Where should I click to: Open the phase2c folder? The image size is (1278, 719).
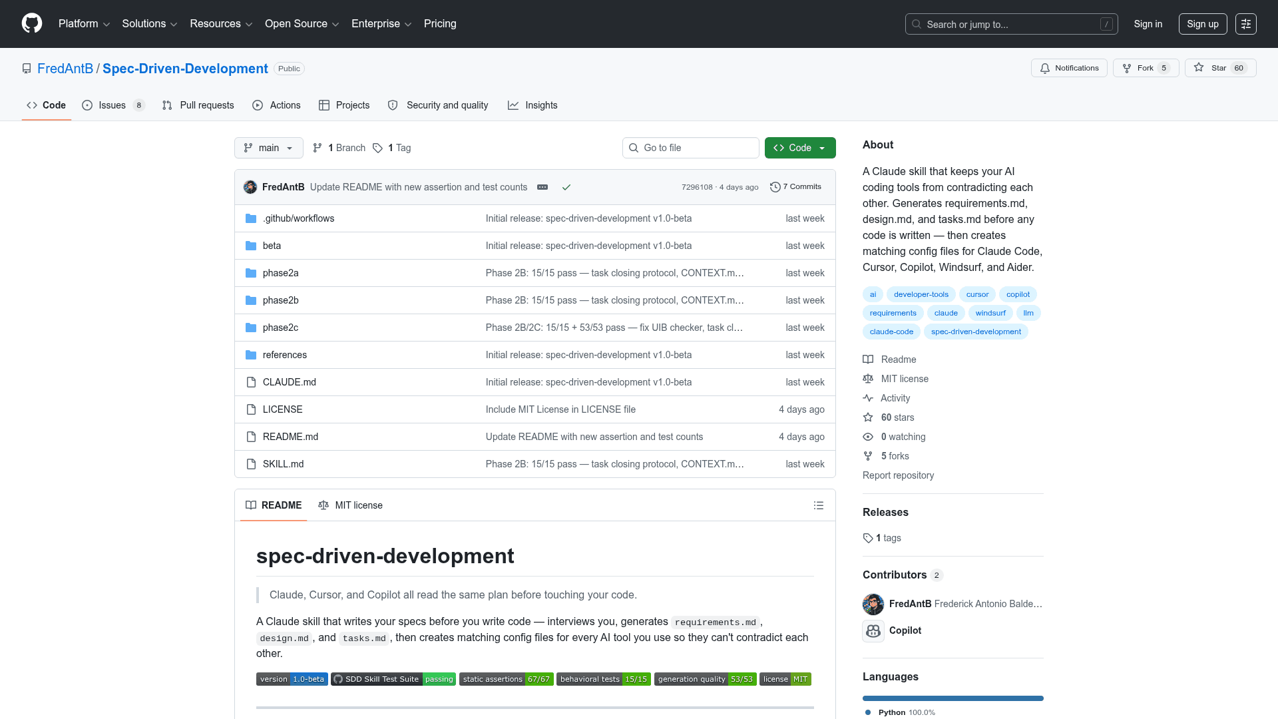pyautogui.click(x=280, y=328)
